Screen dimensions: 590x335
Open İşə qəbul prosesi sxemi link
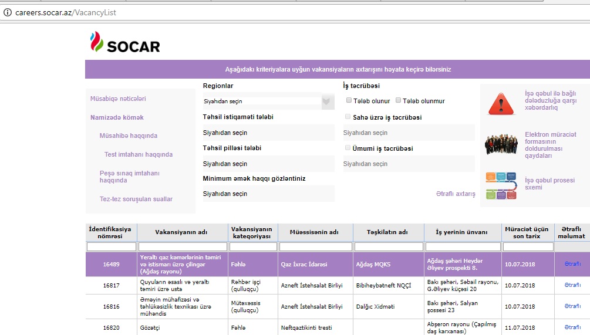tap(549, 184)
